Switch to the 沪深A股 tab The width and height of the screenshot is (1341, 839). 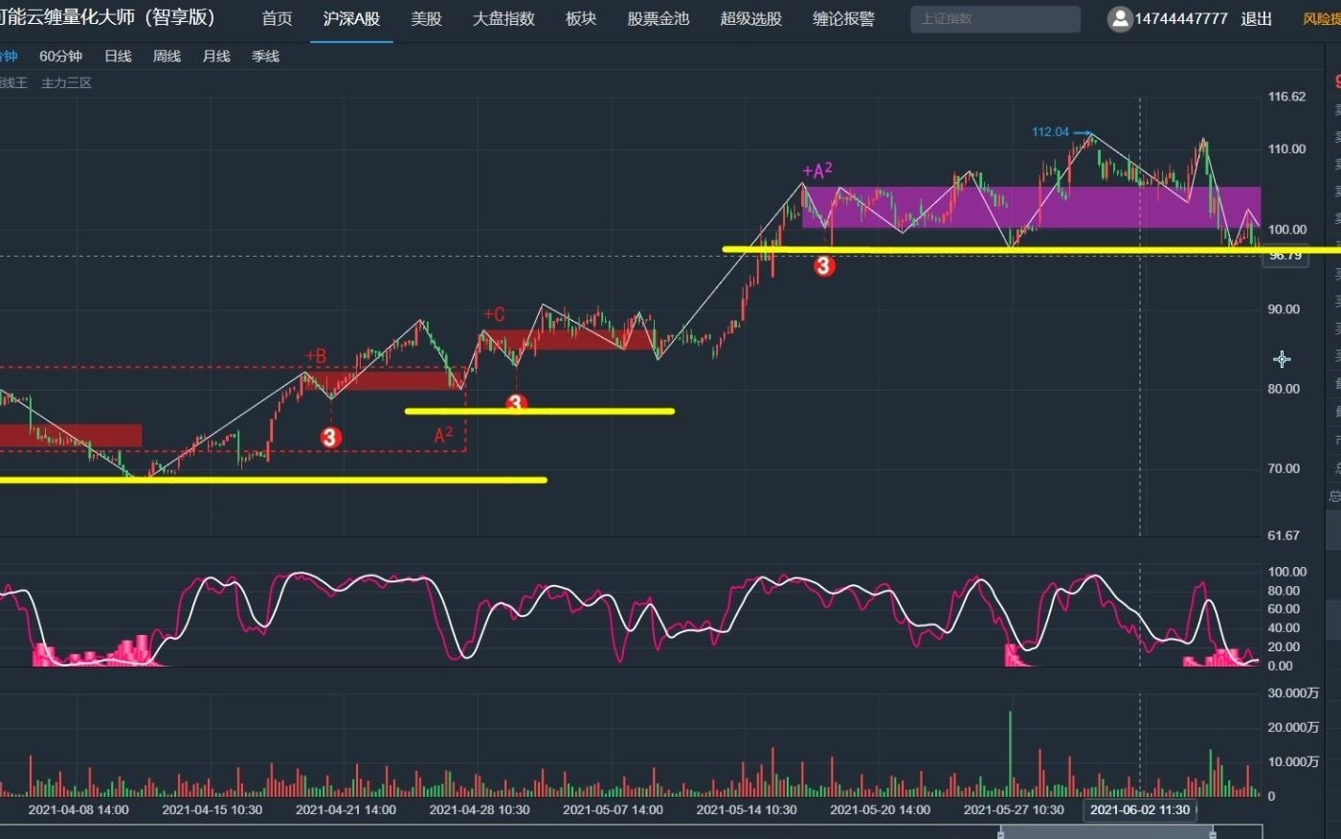pyautogui.click(x=351, y=19)
